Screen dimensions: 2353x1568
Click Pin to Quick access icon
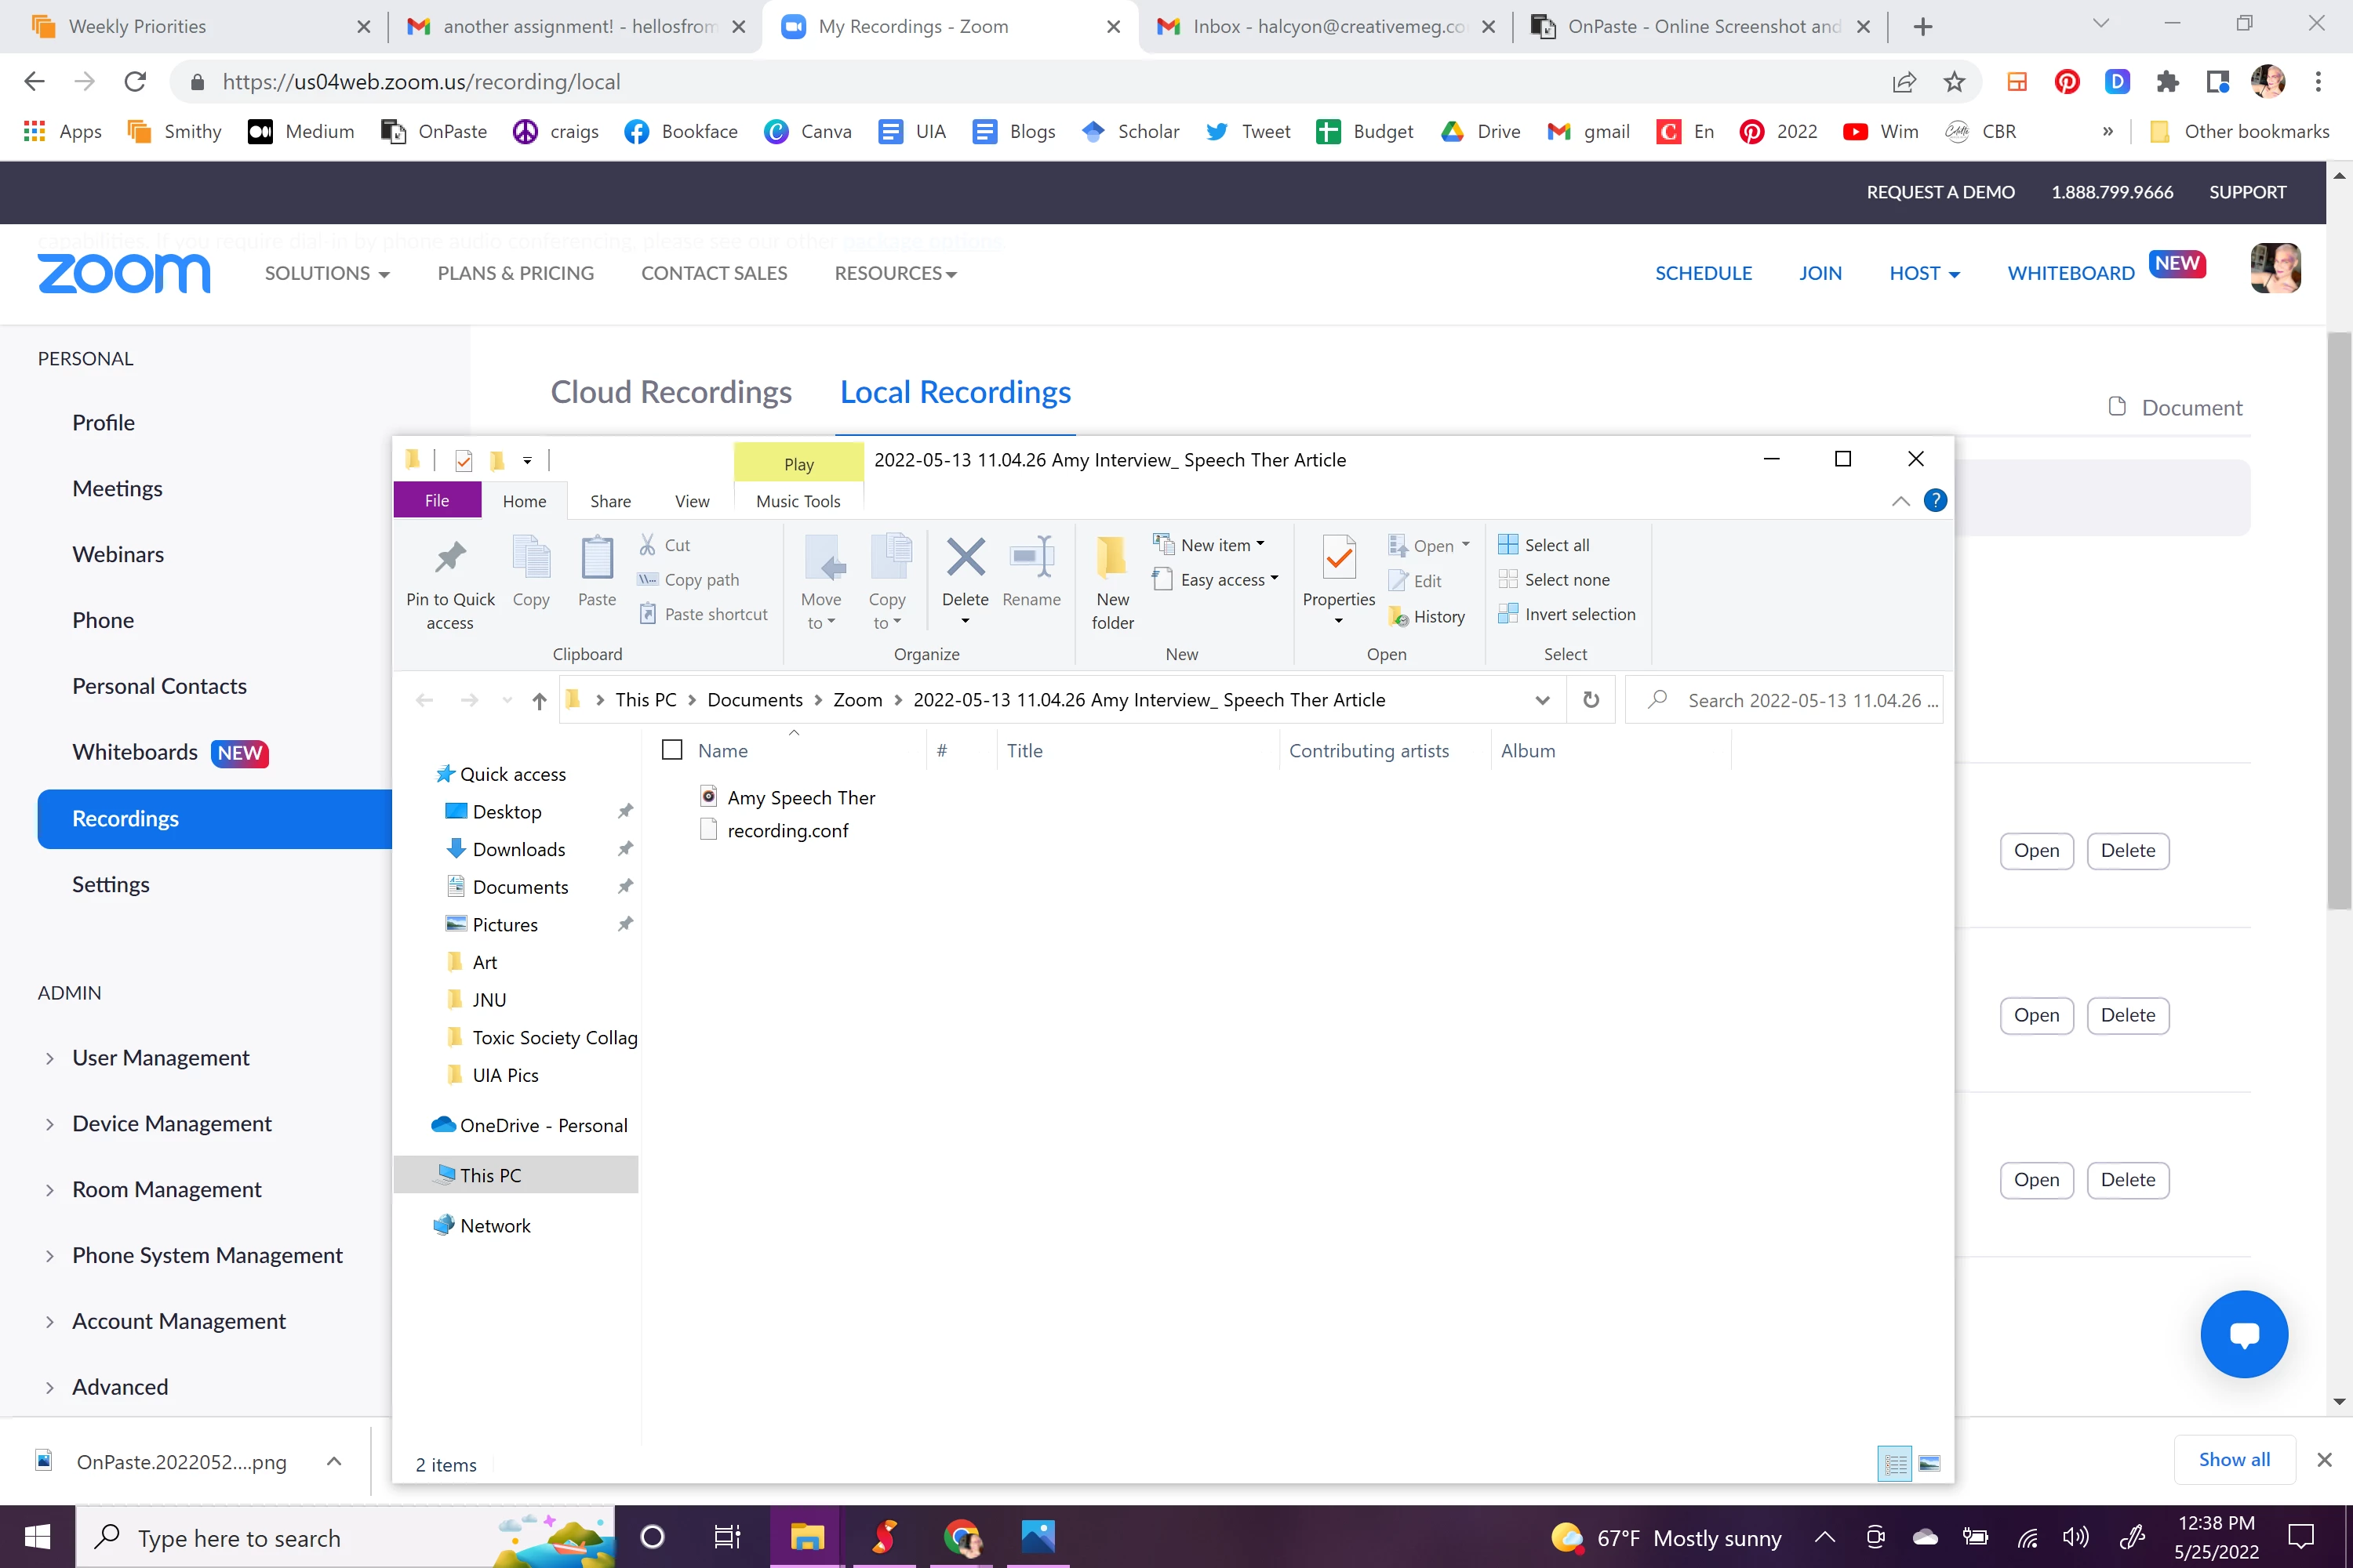click(450, 559)
